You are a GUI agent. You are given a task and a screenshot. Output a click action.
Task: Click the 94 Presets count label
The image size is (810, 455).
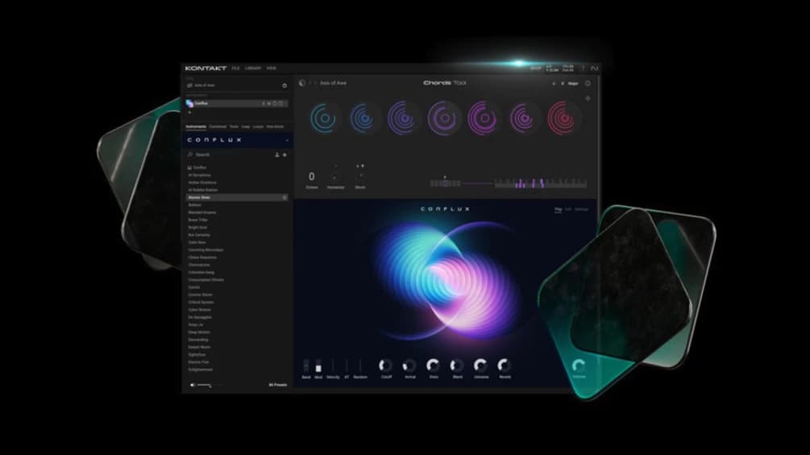click(278, 385)
